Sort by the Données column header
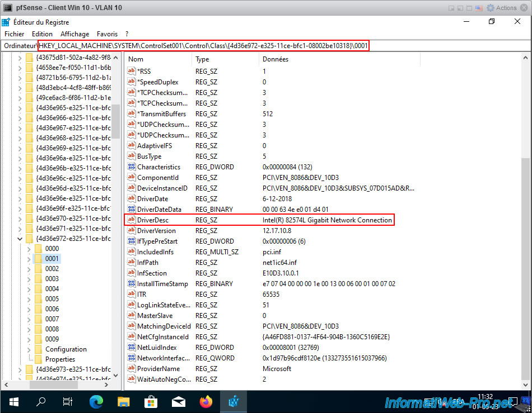Screen dimensions: 532x413 [339, 59]
